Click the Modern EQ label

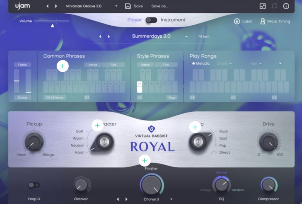coord(238,190)
